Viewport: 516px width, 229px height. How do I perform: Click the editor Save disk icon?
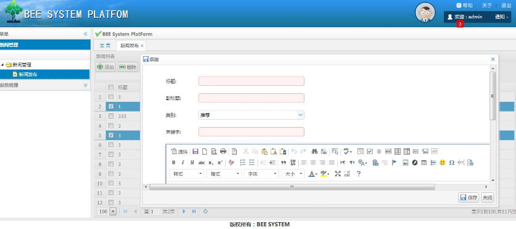[x=195, y=152]
